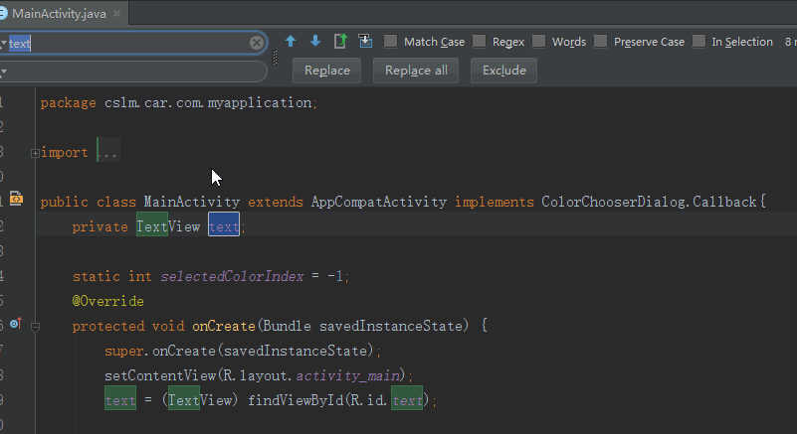Click 'Bundle savedInstanceState' parameter in onCreate
Image resolution: width=797 pixels, height=434 pixels.
pyautogui.click(x=363, y=326)
